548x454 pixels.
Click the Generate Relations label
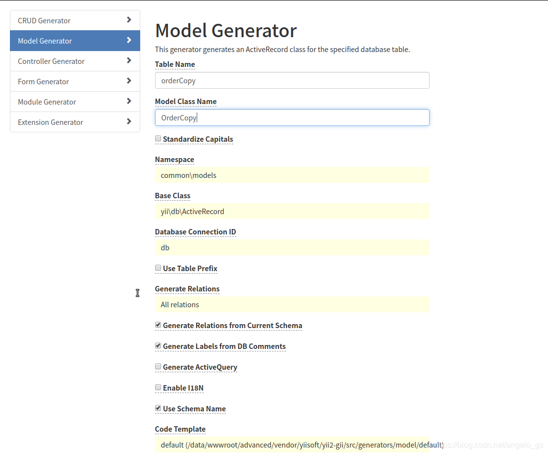187,288
